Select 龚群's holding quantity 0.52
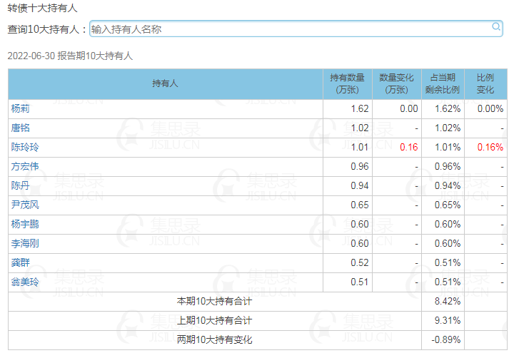The image size is (514, 353). coord(360,262)
